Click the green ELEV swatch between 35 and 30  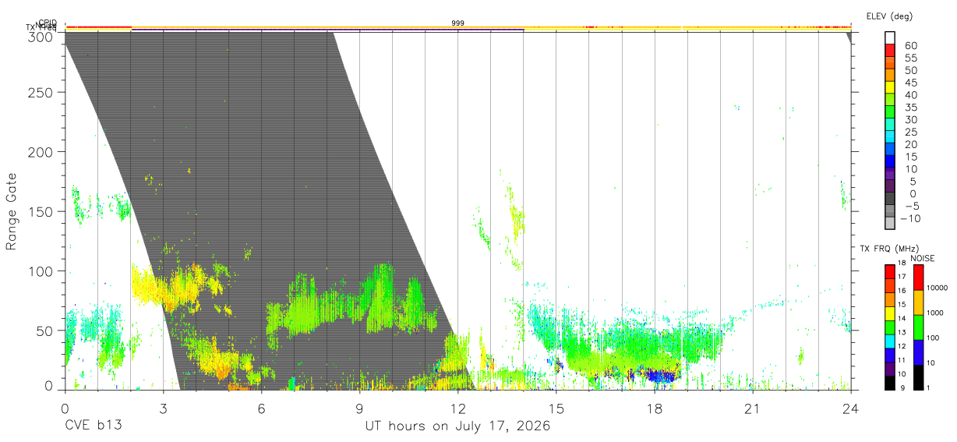(890, 112)
